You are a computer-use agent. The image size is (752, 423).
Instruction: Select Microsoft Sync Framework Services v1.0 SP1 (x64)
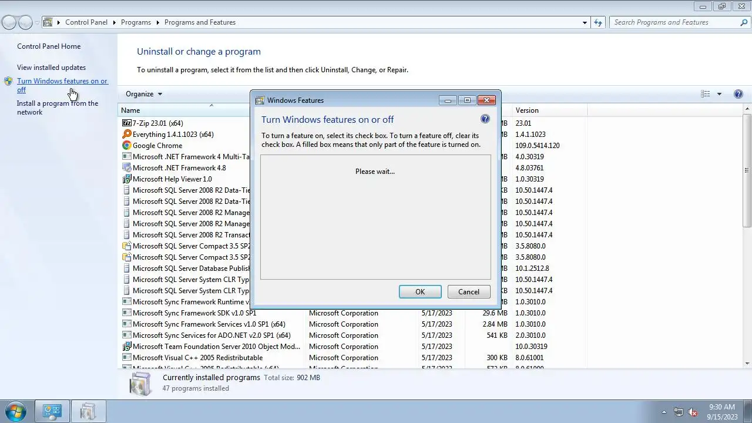point(209,324)
